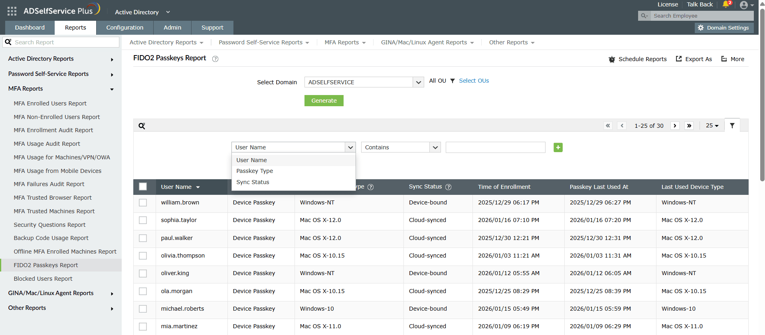Open the 25 rows per page dropdown
This screenshot has height=335, width=765.
[x=712, y=125]
